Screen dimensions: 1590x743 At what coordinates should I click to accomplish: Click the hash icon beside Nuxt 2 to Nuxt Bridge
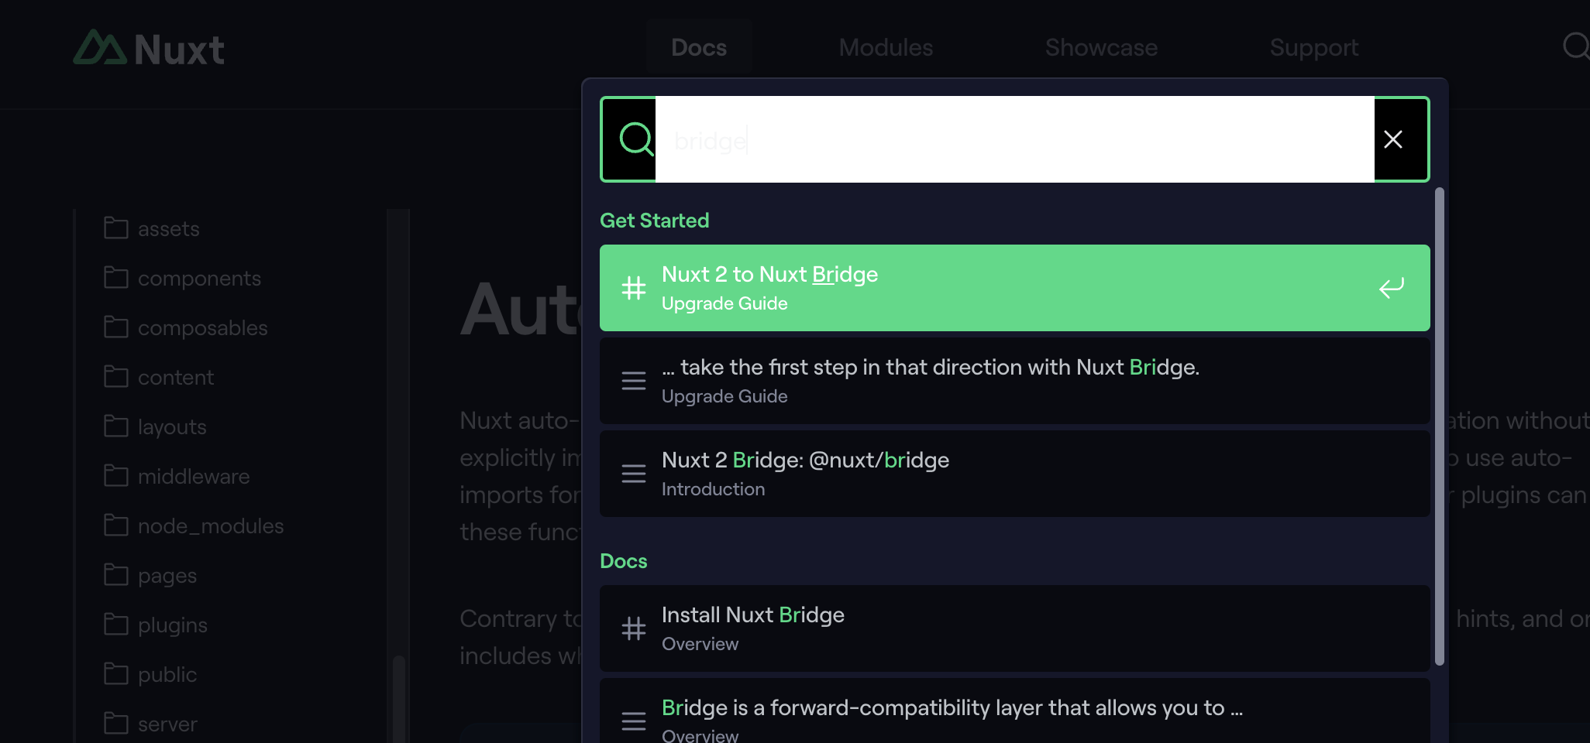coord(634,288)
